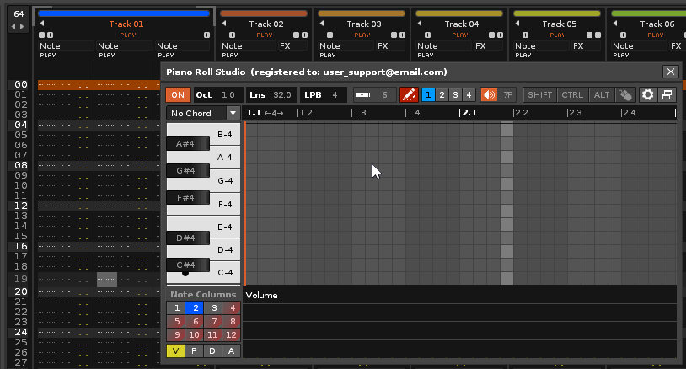This screenshot has width=686, height=369.
Task: Select note column 5 button
Action: (x=175, y=322)
